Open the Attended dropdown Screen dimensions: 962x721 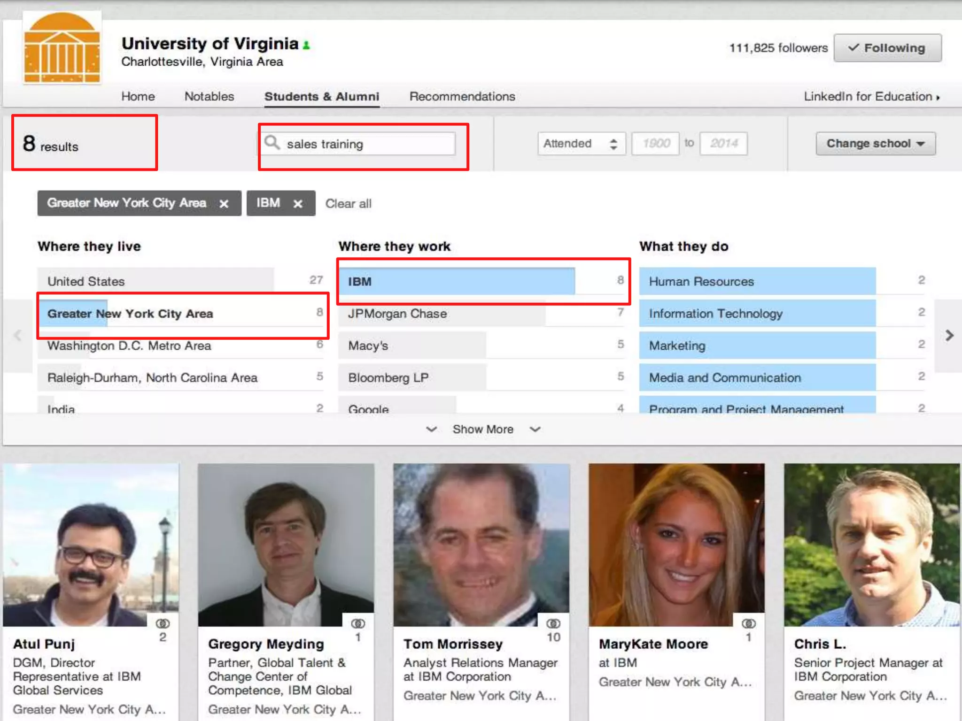click(x=581, y=144)
